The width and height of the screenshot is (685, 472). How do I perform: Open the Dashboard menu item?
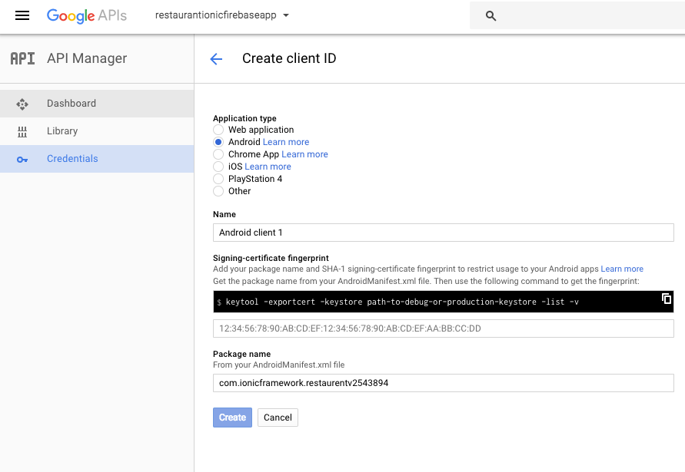point(97,104)
